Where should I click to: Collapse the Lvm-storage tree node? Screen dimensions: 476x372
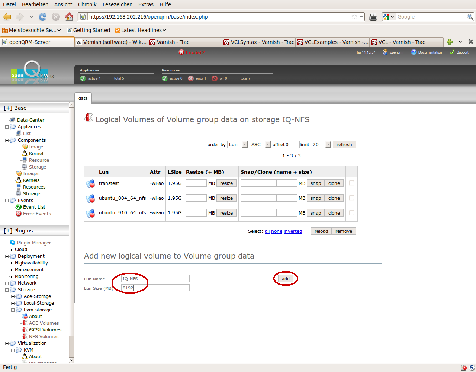pos(13,310)
